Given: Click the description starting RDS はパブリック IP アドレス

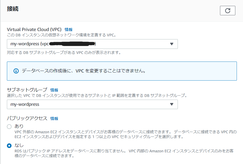Looking at the screenshot, I should pos(124,153).
